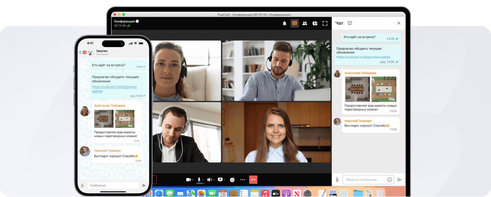The width and height of the screenshot is (491, 197).
Task: Open the speaker volume dropdown arrow
Action: pyautogui.click(x=214, y=180)
